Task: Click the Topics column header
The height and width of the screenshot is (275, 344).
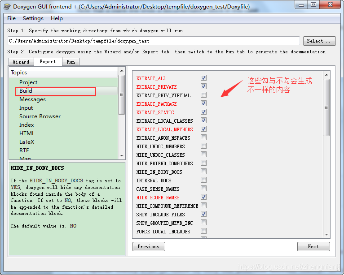Action: (63, 73)
